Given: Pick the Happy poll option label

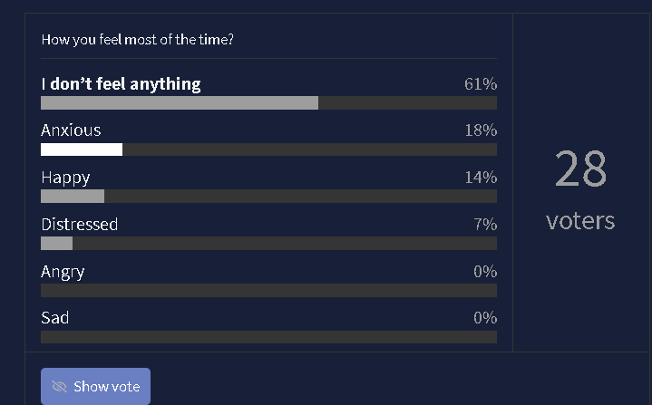Looking at the screenshot, I should click(x=65, y=178).
